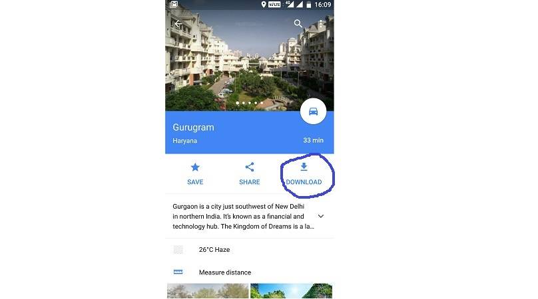Image resolution: width=538 pixels, height=299 pixels.
Task: Tap the Save star icon
Action: [x=195, y=167]
